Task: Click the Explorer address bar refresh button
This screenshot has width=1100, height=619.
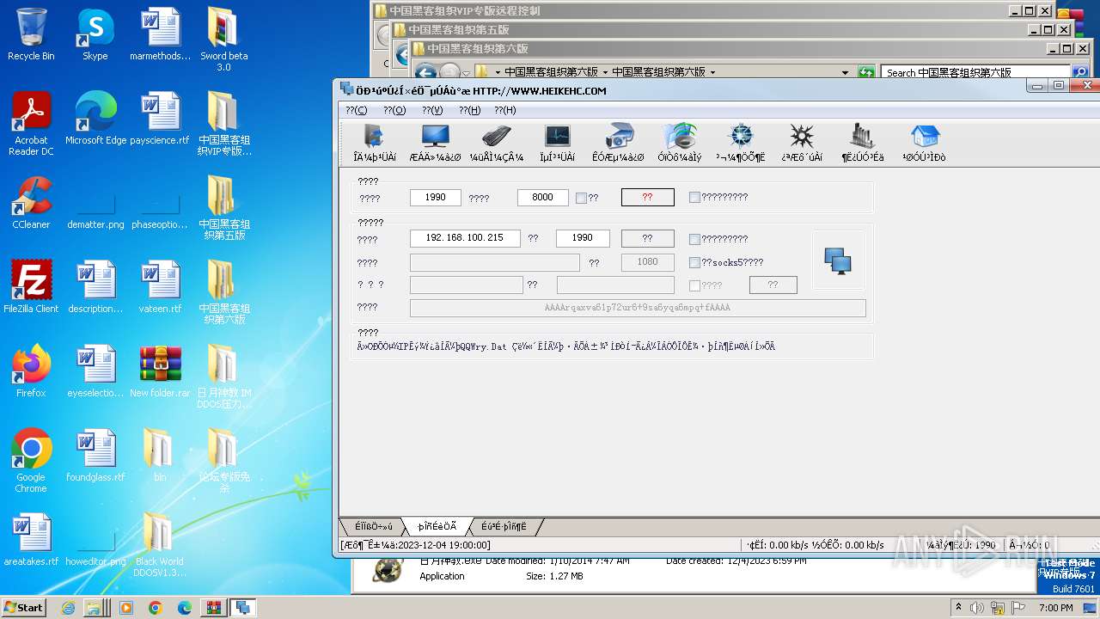Action: (866, 72)
